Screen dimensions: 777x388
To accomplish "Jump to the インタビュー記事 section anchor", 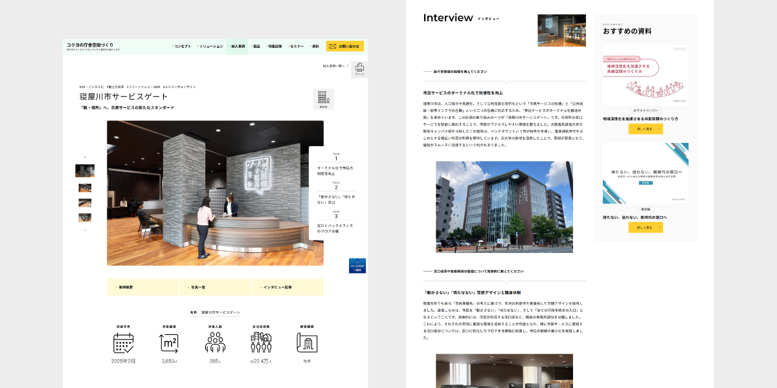I will point(287,287).
